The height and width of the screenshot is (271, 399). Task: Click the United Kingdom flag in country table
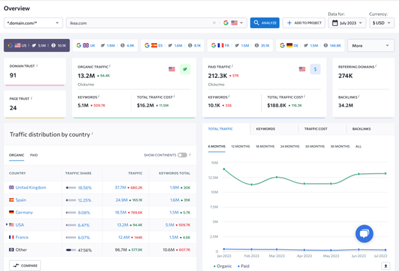tap(12, 187)
